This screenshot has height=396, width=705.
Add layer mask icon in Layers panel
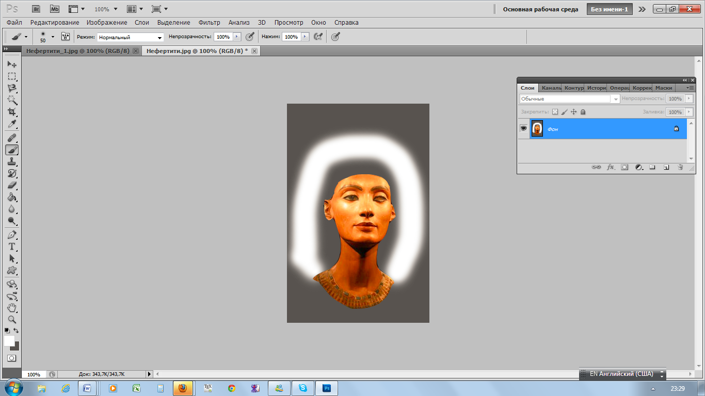624,167
